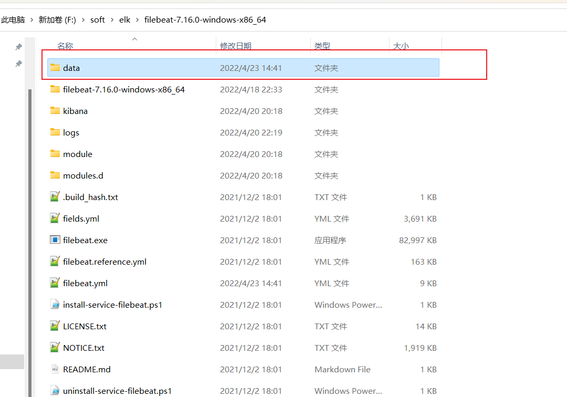Sort by the 名称 column header
The image size is (567, 397).
coord(65,46)
